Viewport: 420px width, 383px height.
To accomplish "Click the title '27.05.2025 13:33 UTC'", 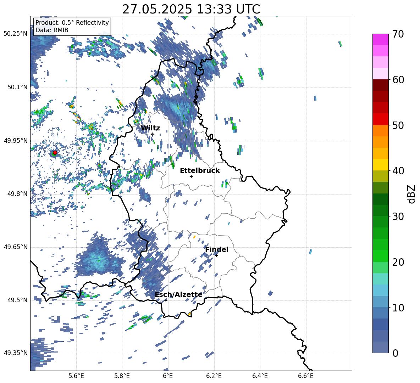I will [x=191, y=9].
